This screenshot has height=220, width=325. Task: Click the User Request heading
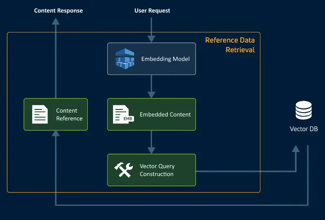pos(152,11)
